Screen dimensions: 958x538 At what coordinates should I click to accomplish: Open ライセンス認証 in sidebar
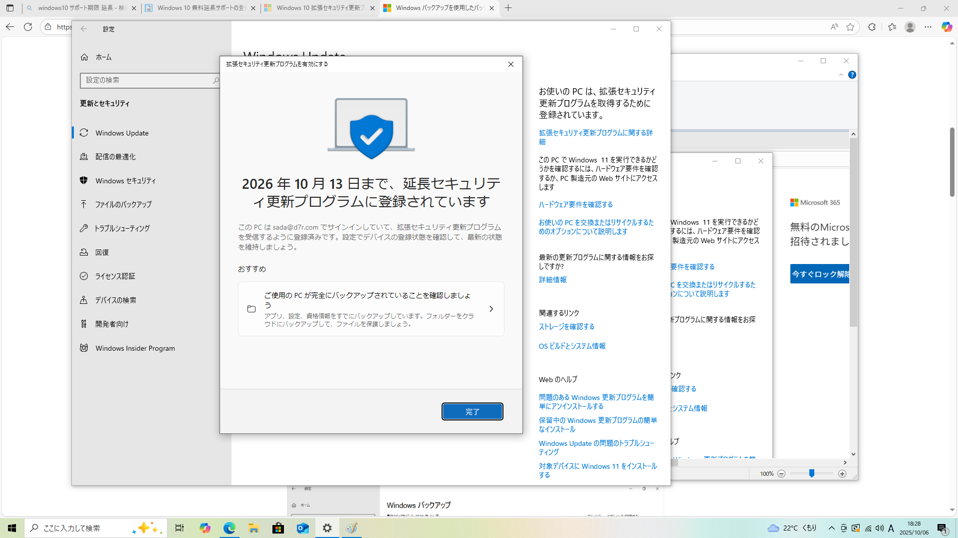115,276
